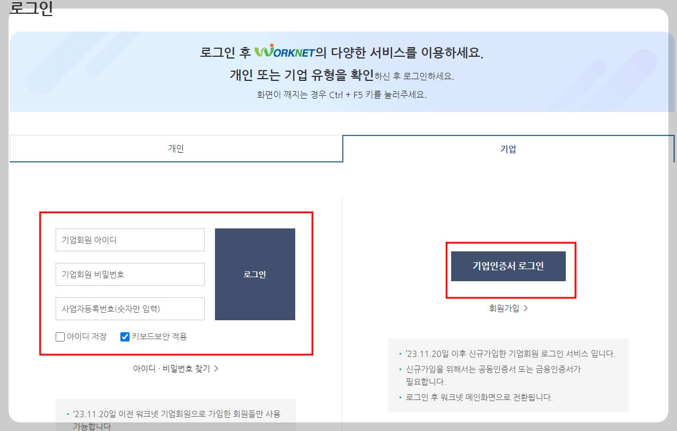Follow the 회원가입 signup link
677x431 pixels.
point(503,307)
